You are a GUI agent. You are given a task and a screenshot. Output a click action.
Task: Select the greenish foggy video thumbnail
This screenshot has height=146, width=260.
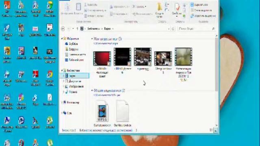pos(183,57)
